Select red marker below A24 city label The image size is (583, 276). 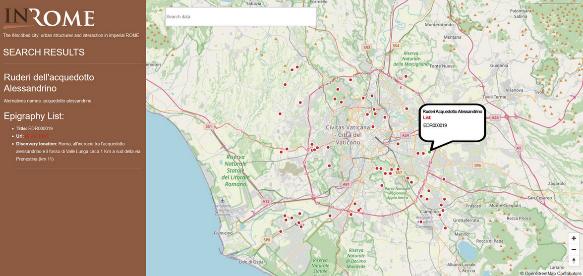click(398, 144)
